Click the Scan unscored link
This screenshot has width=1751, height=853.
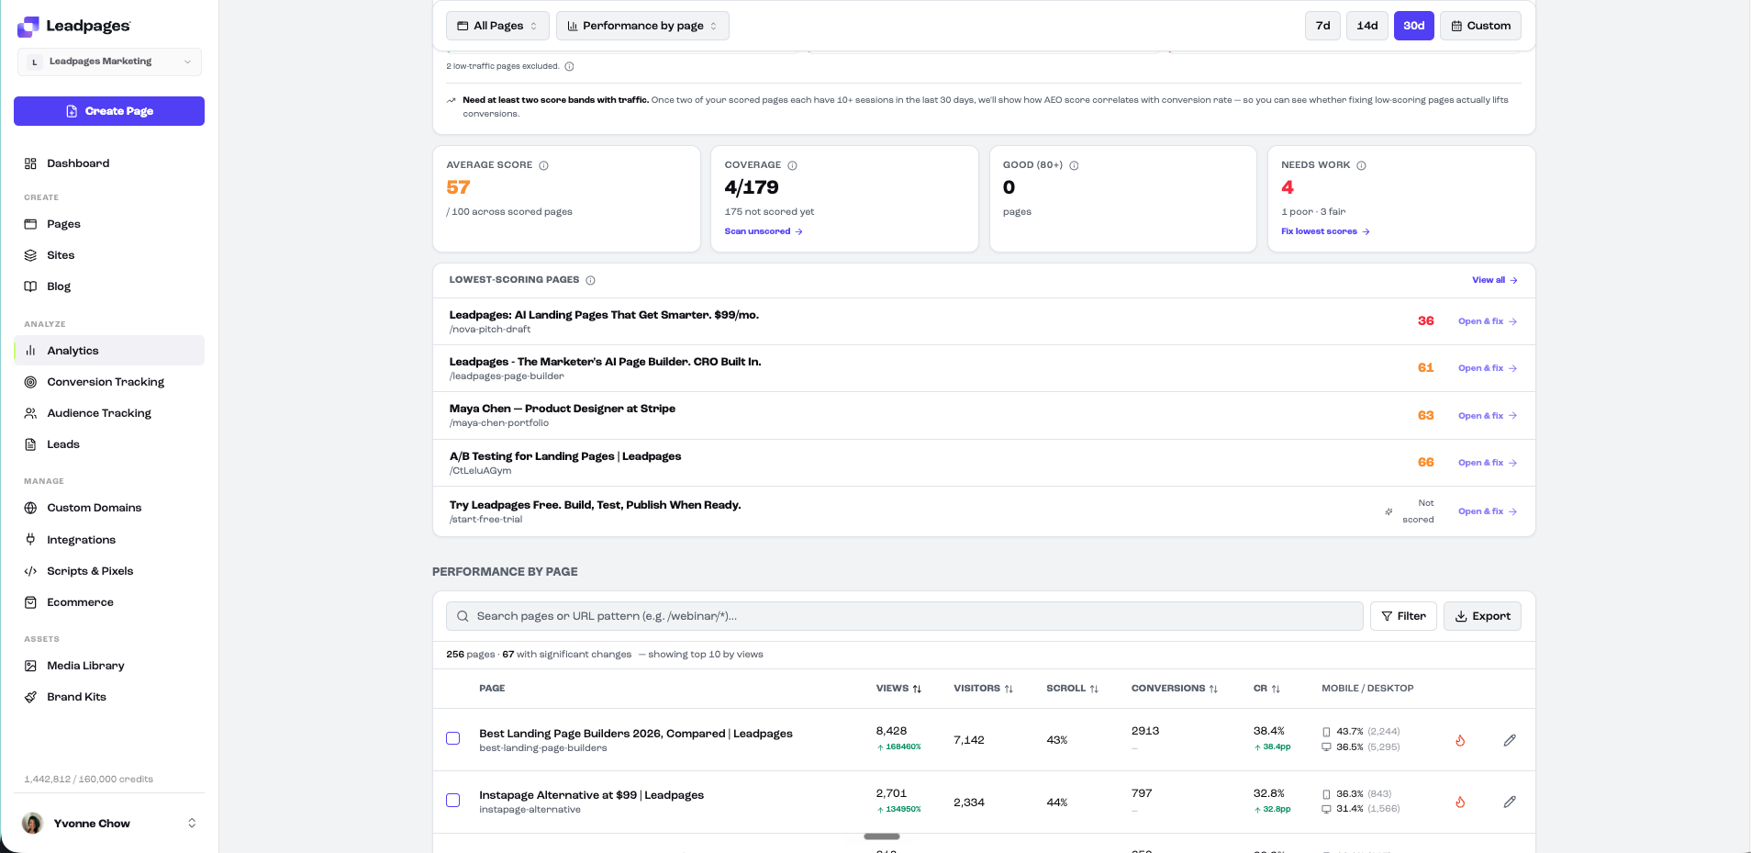click(x=764, y=231)
